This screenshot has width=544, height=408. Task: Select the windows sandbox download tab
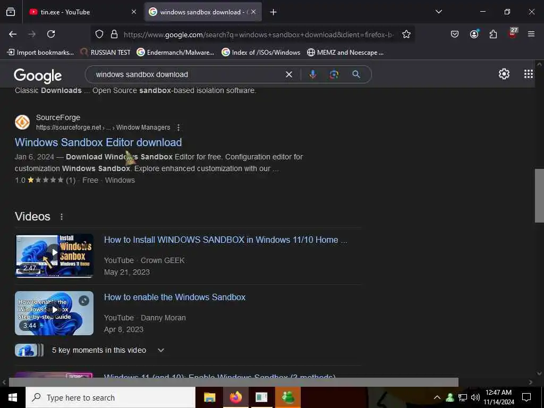point(203,12)
